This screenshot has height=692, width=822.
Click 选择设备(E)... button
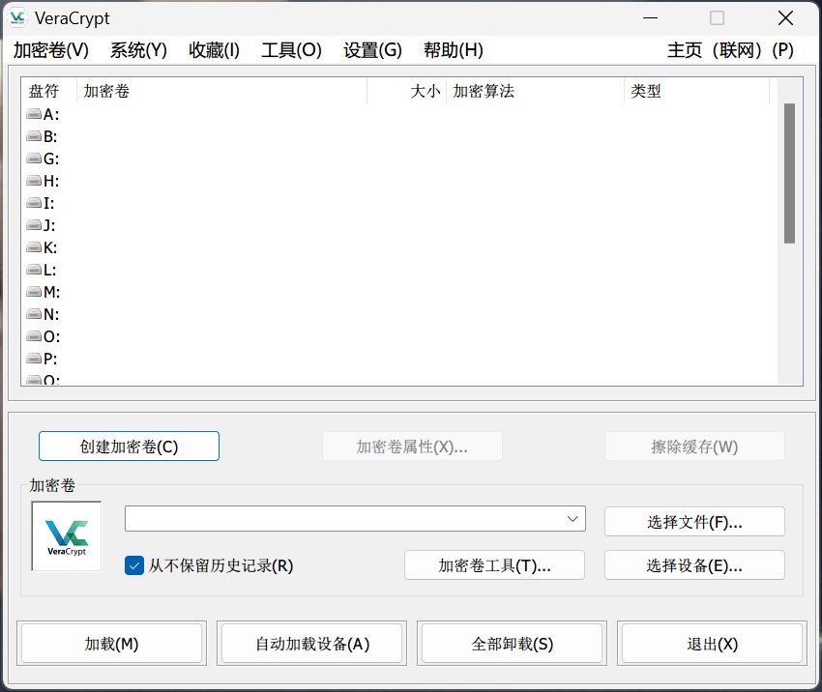click(x=694, y=565)
